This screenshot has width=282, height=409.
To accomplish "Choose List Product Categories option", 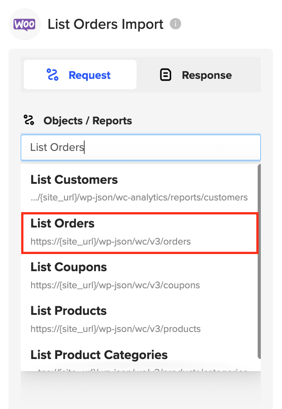I will [x=139, y=357].
